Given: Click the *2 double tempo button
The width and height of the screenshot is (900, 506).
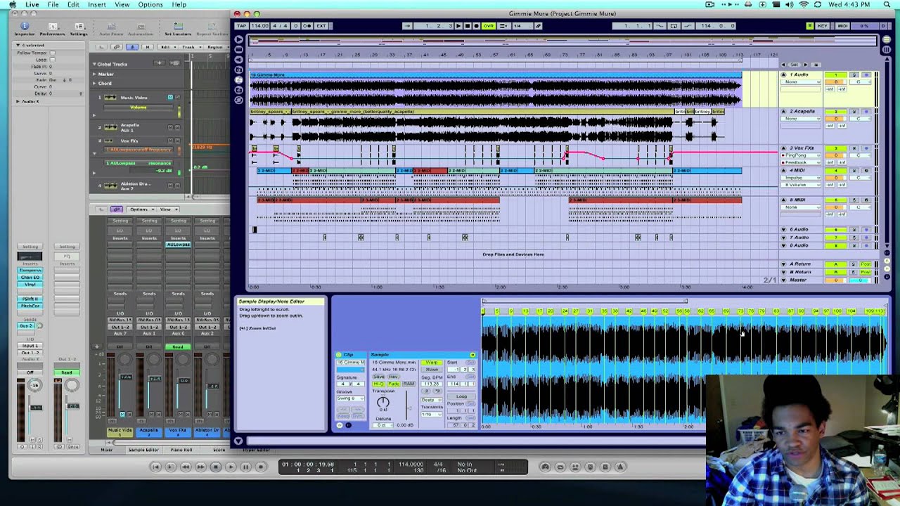Looking at the screenshot, I should click(437, 391).
